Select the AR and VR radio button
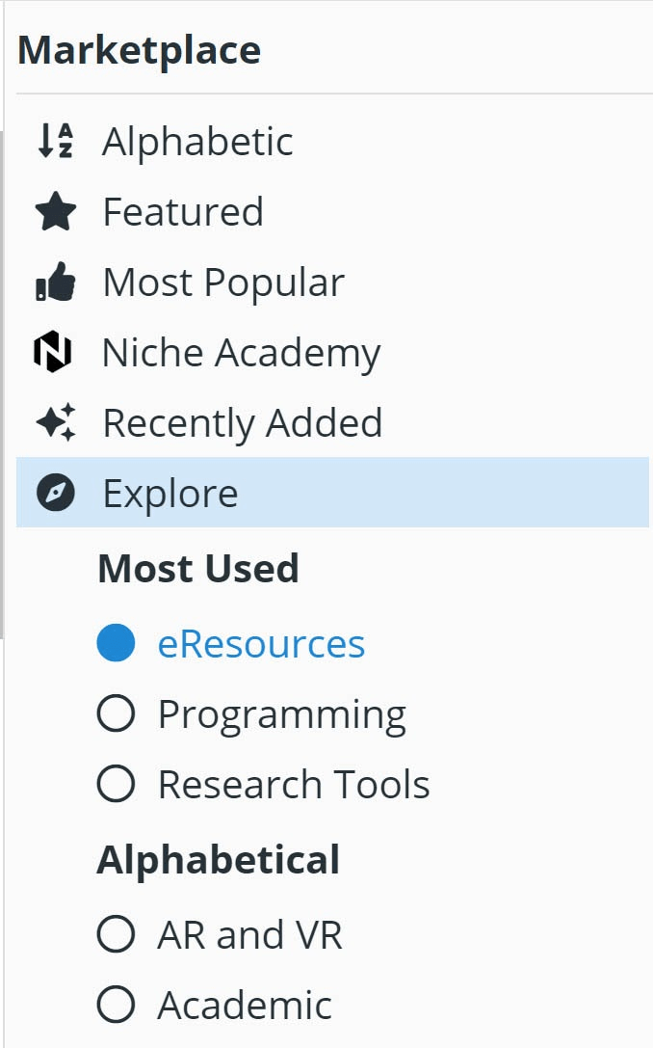This screenshot has width=653, height=1048. point(117,933)
